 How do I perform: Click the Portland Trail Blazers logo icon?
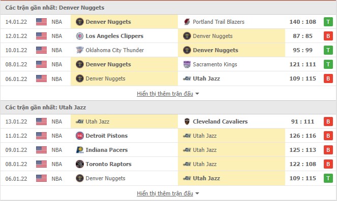coord(187,22)
